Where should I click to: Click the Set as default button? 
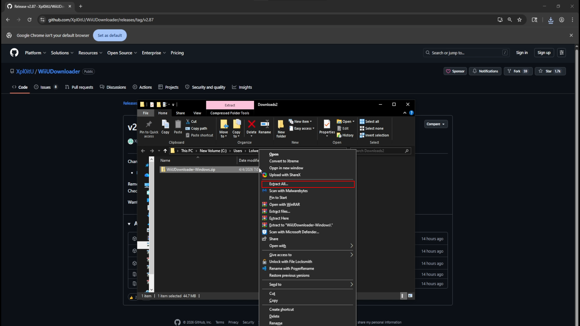click(x=110, y=35)
